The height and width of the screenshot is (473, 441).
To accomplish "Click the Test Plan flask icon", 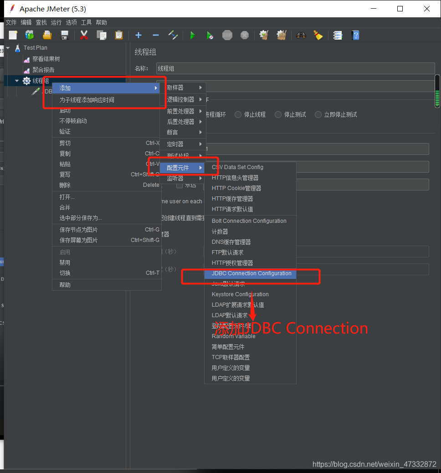I will (x=17, y=48).
